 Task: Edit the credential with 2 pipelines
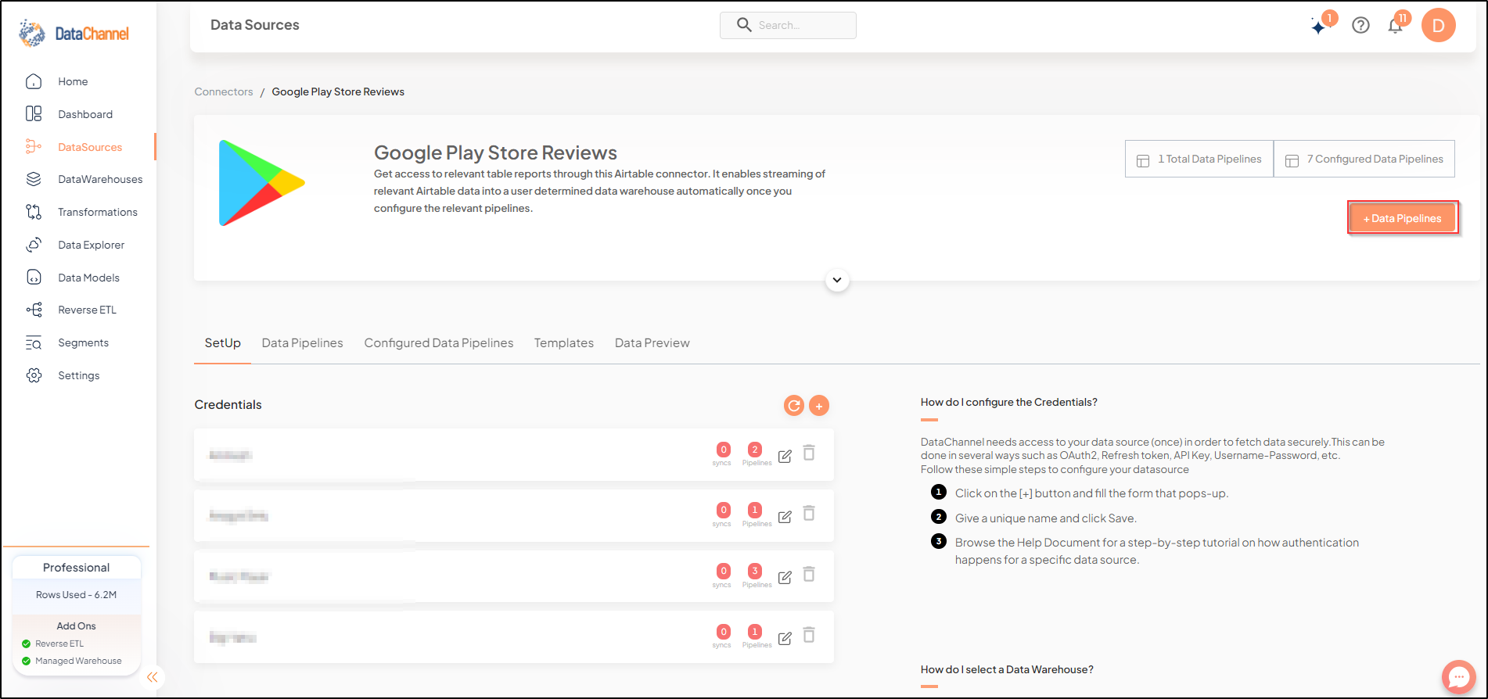coord(785,455)
